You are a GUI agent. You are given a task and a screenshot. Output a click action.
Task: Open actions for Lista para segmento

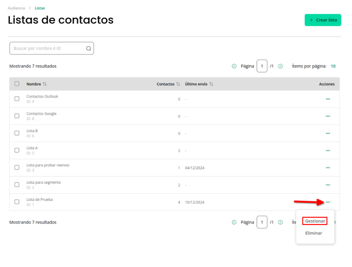328,185
